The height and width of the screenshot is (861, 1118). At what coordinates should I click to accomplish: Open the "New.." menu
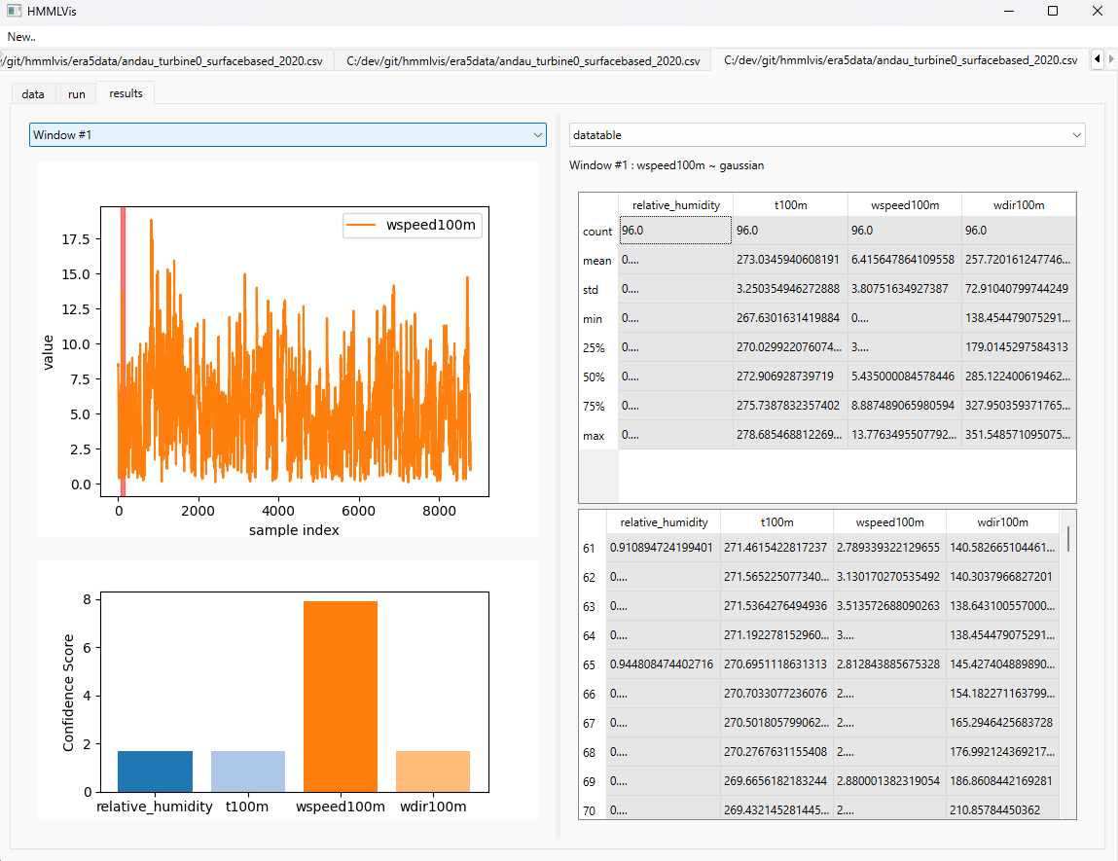tap(21, 36)
